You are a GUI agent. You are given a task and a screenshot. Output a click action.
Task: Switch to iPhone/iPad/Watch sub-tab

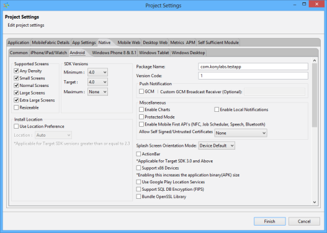48,53
